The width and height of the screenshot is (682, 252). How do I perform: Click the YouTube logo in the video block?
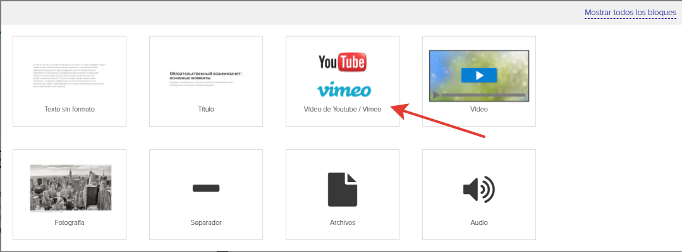(343, 62)
